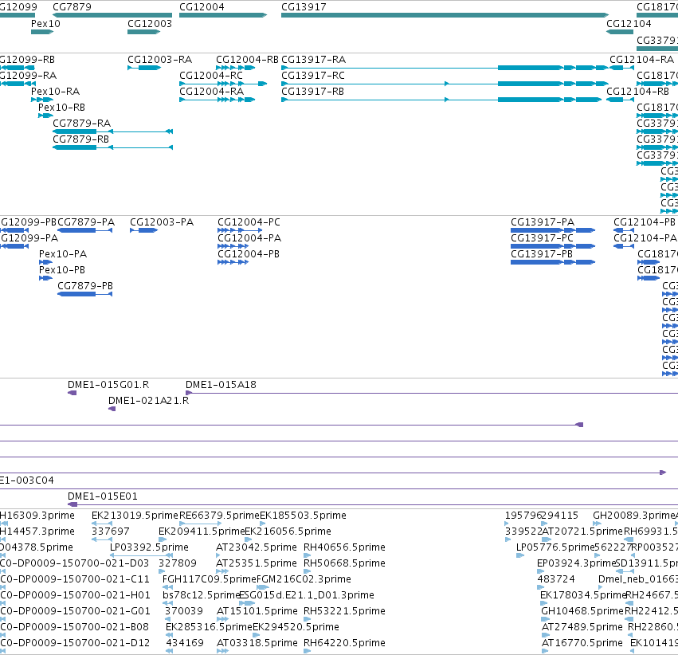Click the CG7879 gene label

tap(72, 7)
